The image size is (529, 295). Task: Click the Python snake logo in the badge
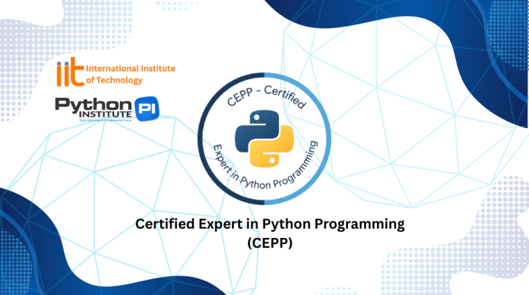point(264,138)
